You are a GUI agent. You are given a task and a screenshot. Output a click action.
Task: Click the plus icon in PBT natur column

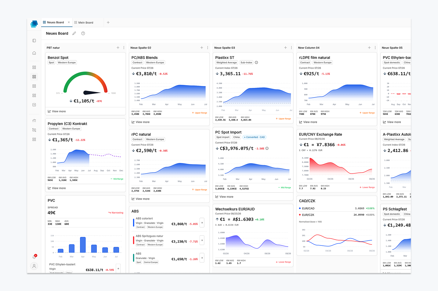118,47
